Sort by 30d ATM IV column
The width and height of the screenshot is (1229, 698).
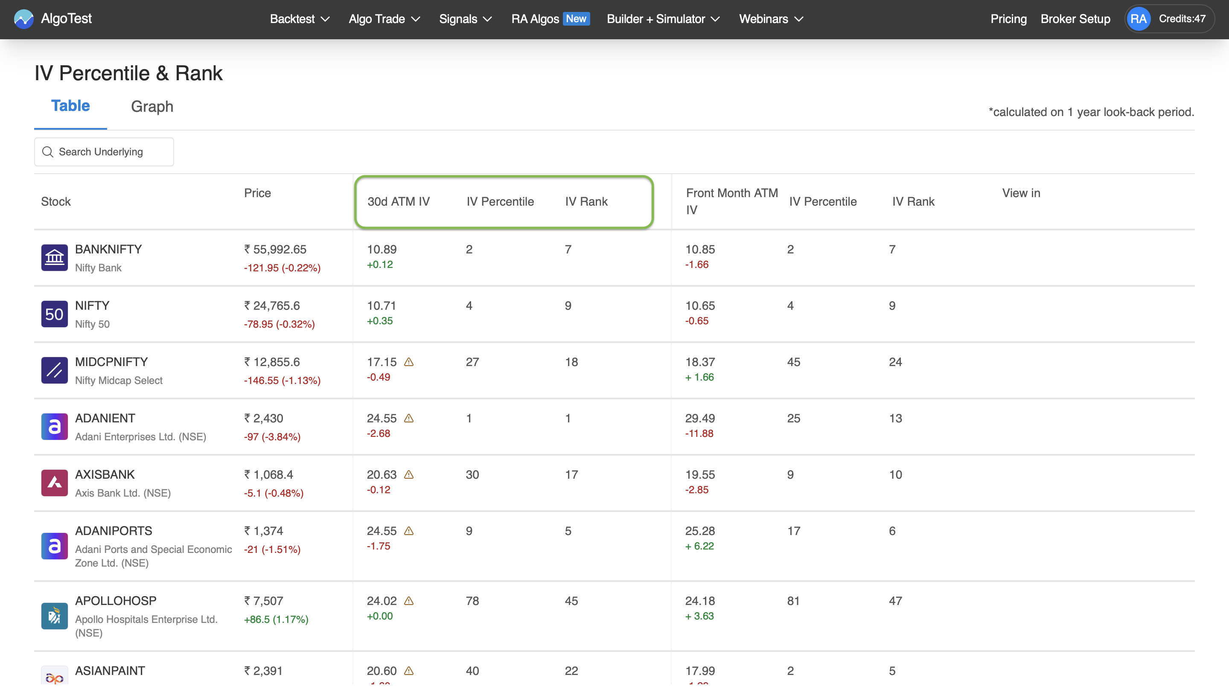pyautogui.click(x=398, y=201)
